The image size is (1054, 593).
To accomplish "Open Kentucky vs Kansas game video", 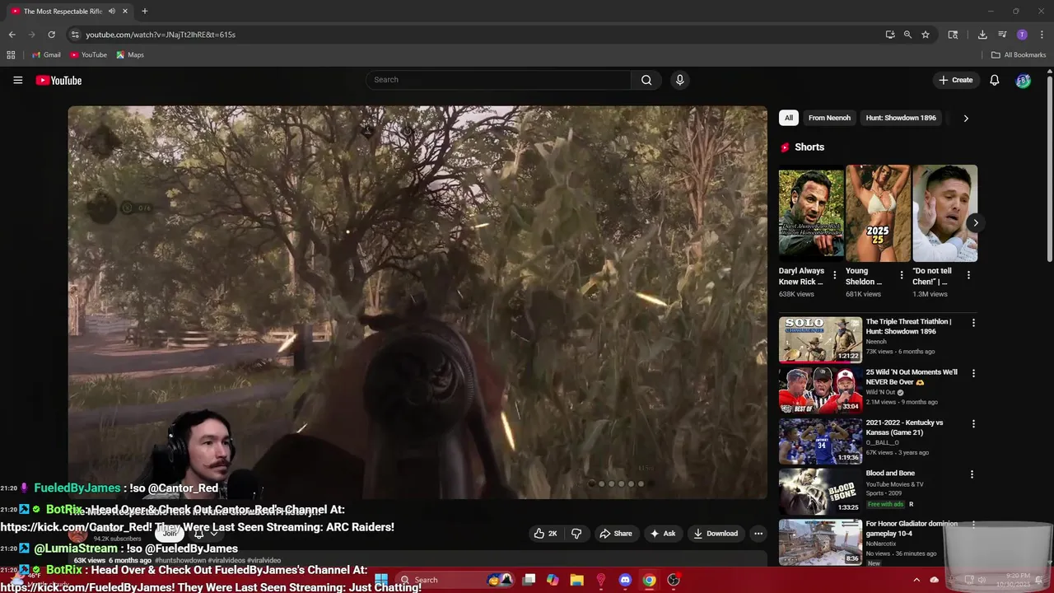I will click(x=904, y=427).
